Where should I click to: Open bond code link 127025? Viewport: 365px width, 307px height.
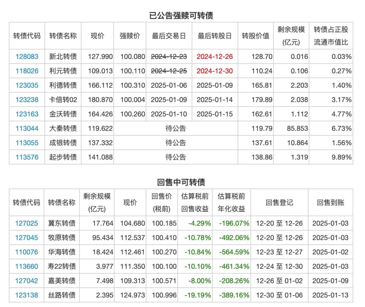point(27,223)
